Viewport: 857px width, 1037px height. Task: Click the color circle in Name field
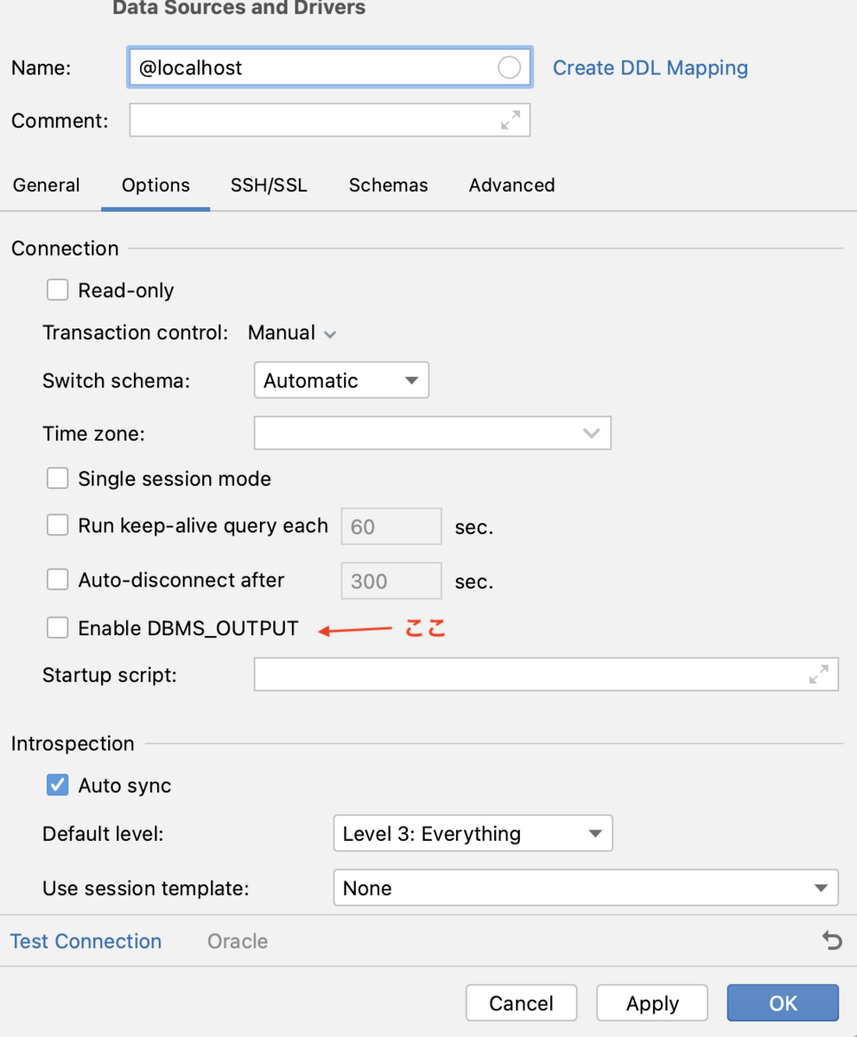(x=510, y=67)
